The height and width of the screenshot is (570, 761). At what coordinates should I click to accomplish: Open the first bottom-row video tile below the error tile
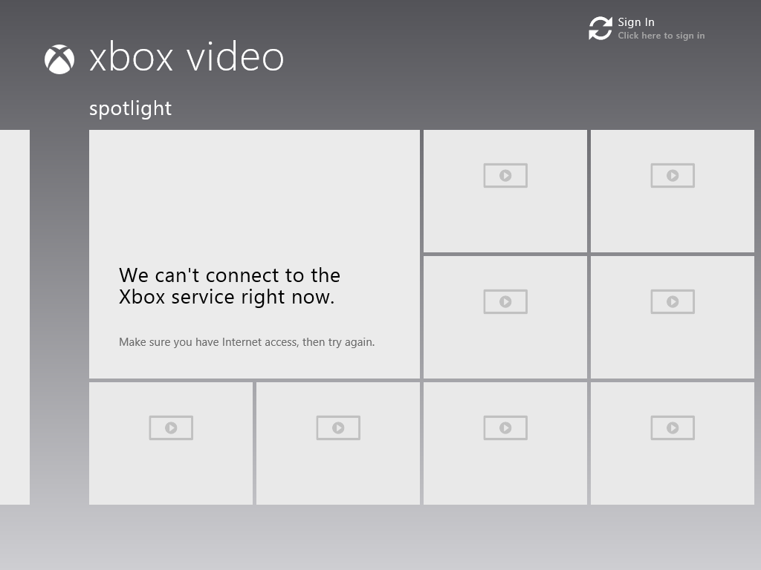click(x=171, y=444)
